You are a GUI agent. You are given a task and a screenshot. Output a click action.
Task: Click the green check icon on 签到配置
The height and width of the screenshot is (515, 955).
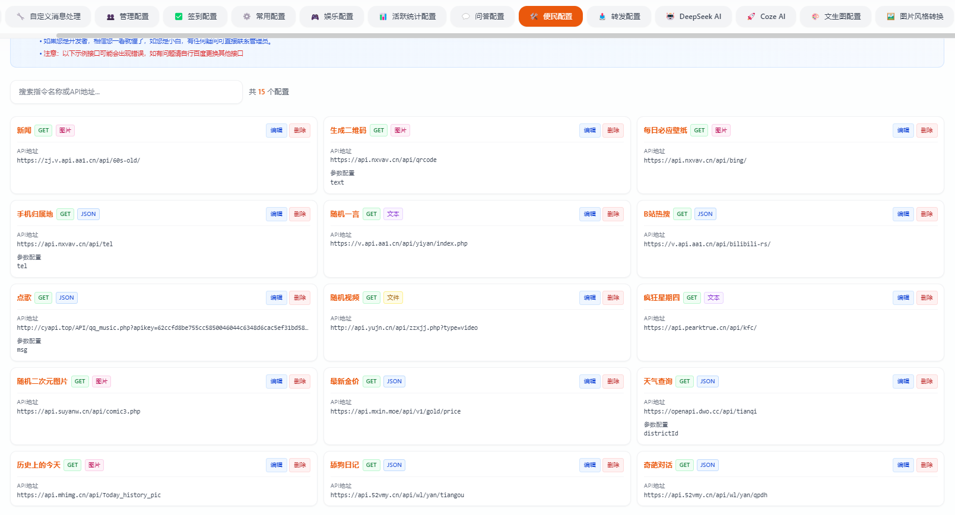pos(179,17)
